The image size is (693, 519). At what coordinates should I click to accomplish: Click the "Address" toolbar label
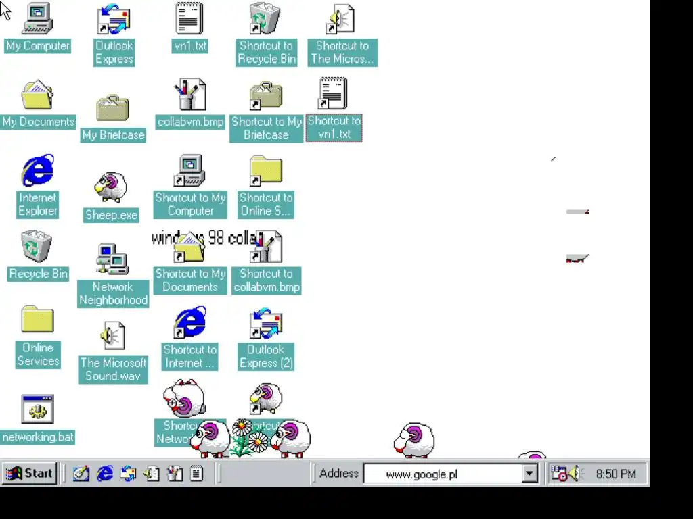point(339,474)
